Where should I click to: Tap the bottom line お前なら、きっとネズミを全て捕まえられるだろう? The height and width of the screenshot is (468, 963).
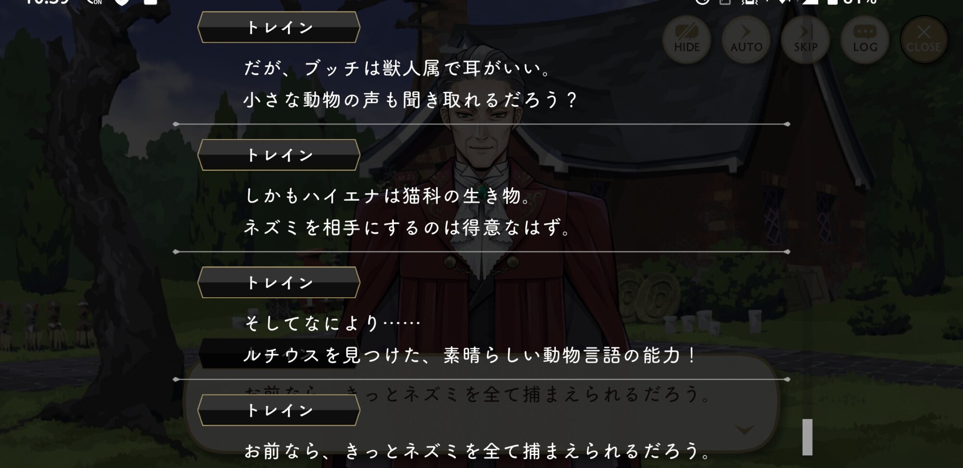tap(477, 451)
